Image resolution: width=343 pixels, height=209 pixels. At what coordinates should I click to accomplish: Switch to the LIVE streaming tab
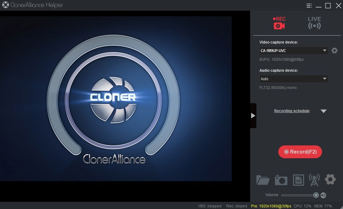[x=314, y=23]
